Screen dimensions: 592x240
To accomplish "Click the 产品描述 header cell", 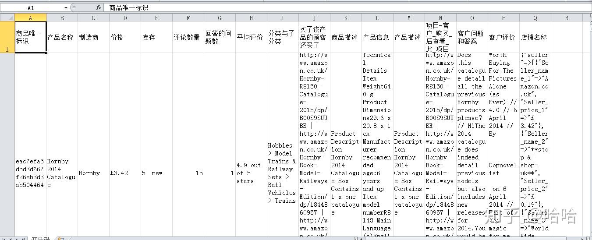I will pos(409,37).
